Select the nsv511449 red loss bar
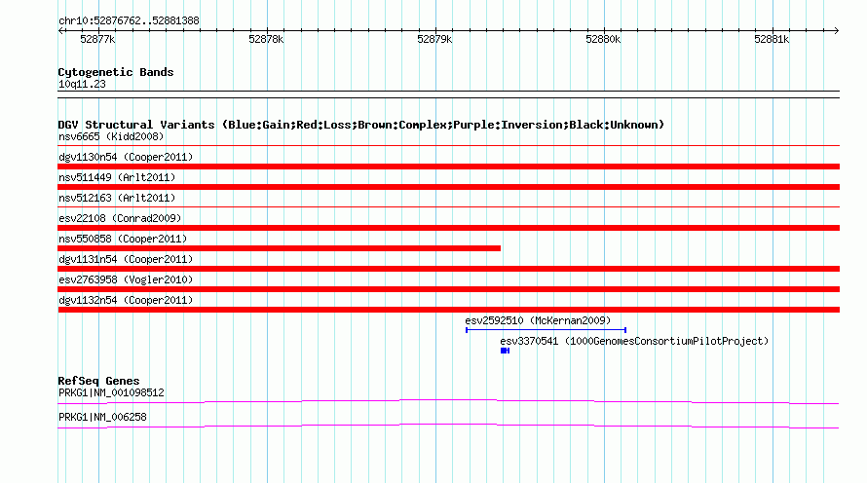This screenshot has width=867, height=483. pyautogui.click(x=448, y=187)
